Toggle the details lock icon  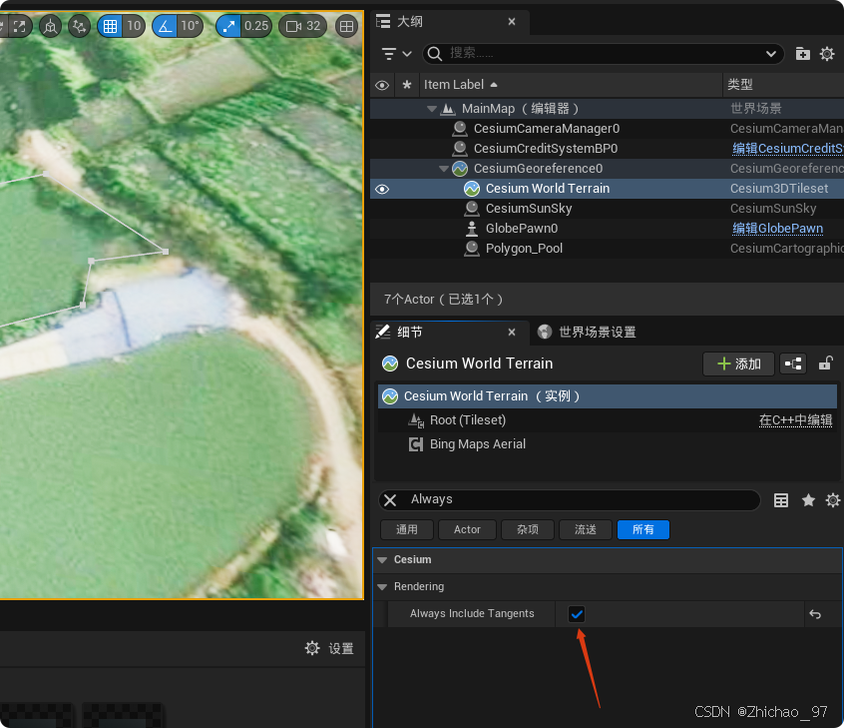(x=826, y=364)
